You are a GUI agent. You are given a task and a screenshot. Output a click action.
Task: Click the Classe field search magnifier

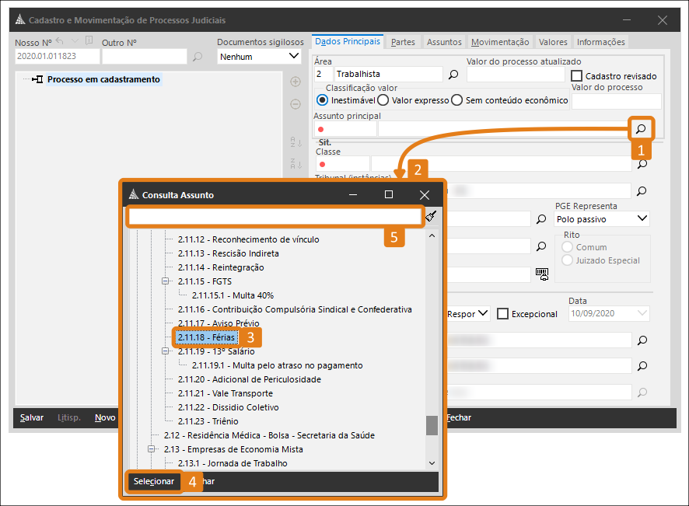[x=642, y=164]
